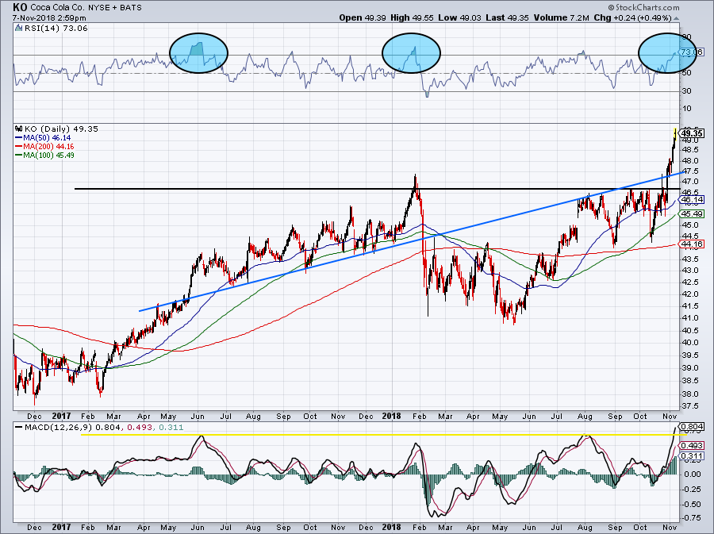
Task: Click the 0.00 MACD axis label
Action: (693, 474)
